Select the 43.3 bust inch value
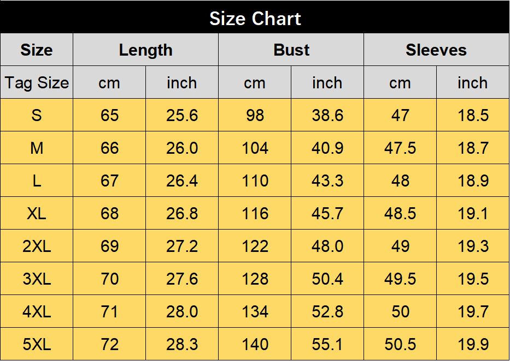The height and width of the screenshot is (361, 510). coord(327,180)
